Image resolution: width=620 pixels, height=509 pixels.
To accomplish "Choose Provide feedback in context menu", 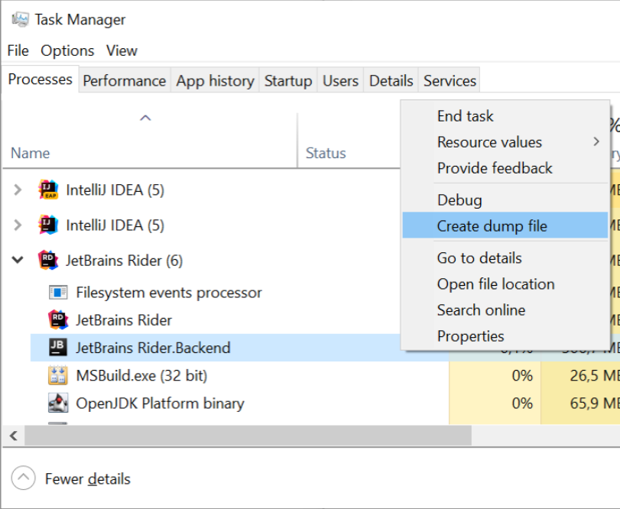I will coord(505,168).
